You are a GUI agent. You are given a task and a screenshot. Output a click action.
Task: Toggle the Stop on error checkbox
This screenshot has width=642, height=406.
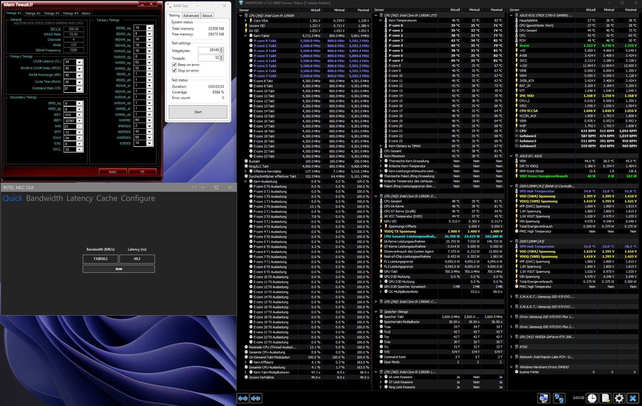[174, 71]
